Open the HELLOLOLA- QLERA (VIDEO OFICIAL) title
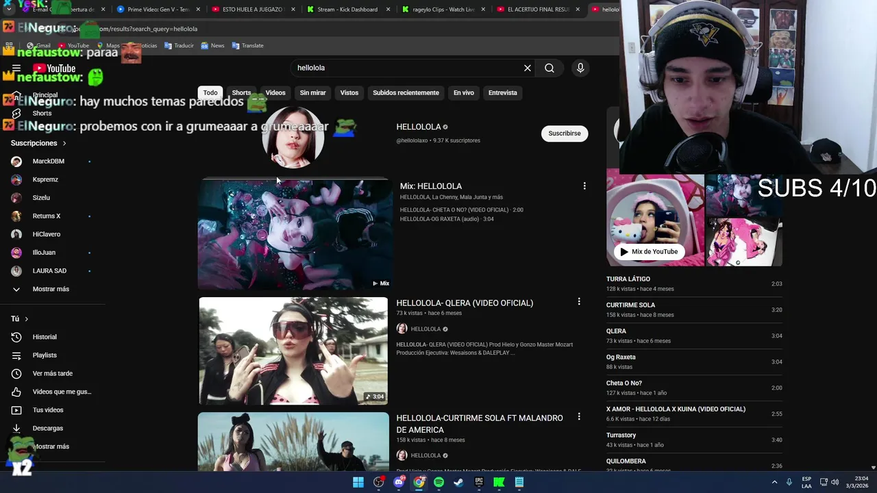Viewport: 877px width, 493px height. point(465,303)
